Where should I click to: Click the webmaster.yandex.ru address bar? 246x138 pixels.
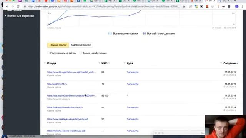[x=103, y=7]
